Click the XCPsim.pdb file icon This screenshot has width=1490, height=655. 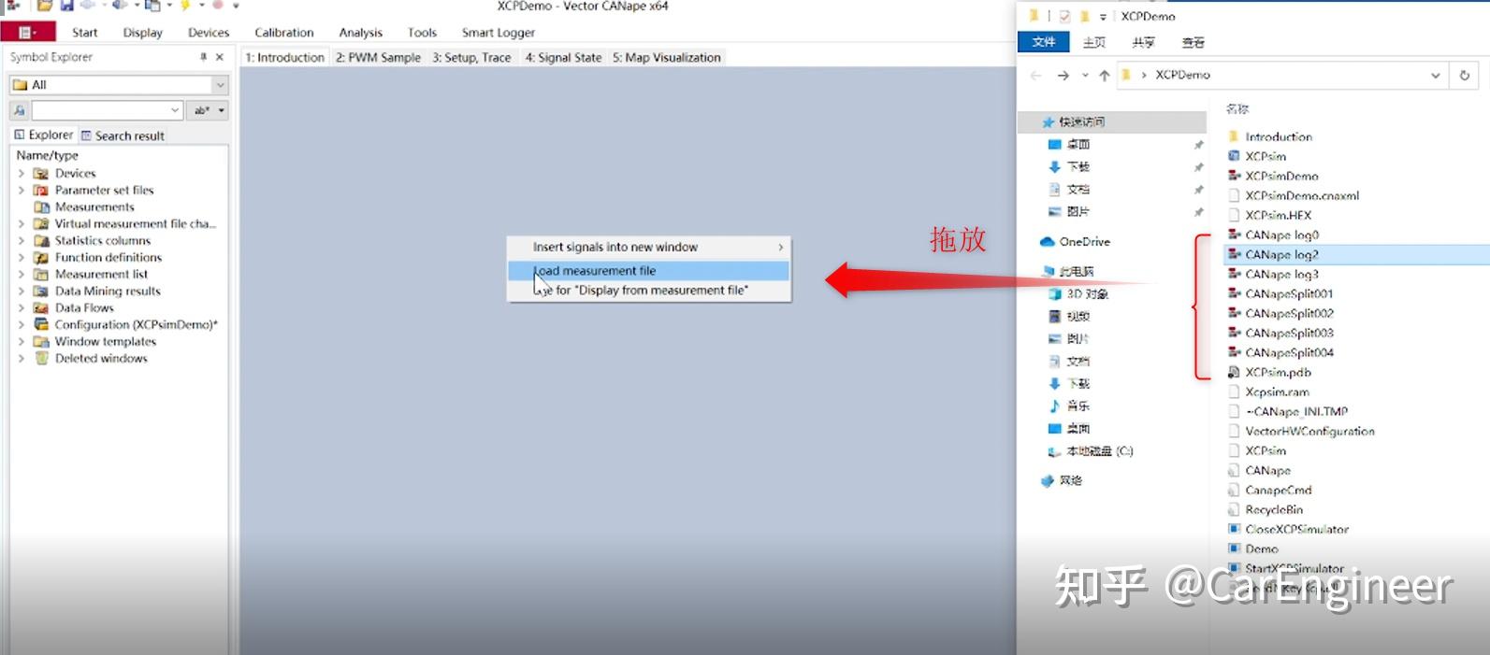coord(1234,372)
